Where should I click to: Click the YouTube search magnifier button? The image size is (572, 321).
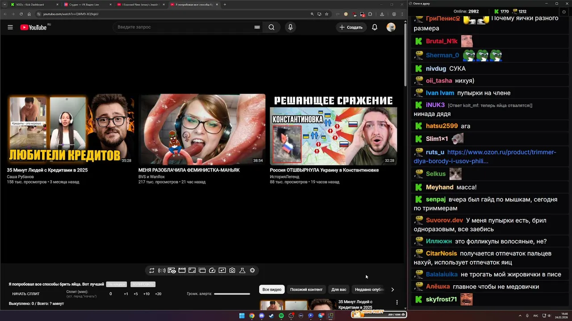pos(271,27)
